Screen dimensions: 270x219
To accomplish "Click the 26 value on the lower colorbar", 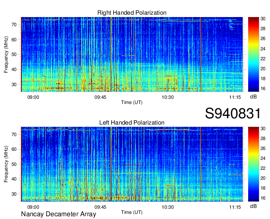I will click(x=263, y=148).
